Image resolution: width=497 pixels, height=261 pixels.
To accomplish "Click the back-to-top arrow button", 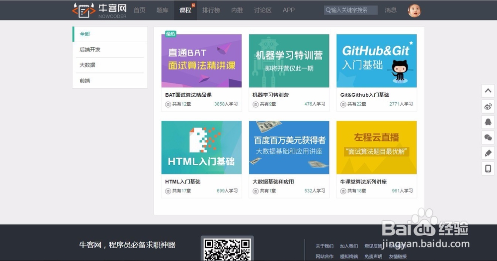I will (x=488, y=91).
